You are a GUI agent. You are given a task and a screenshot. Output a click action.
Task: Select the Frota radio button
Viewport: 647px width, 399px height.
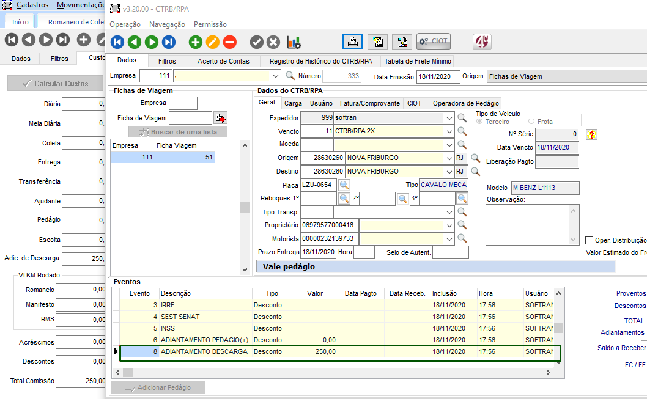click(x=531, y=122)
